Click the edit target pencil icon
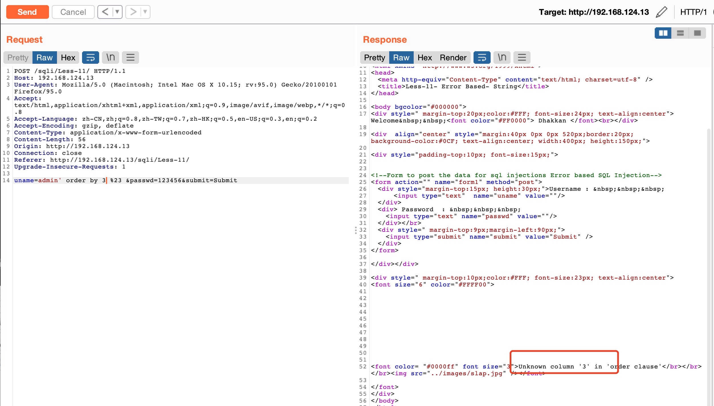The height and width of the screenshot is (406, 714). pos(661,12)
